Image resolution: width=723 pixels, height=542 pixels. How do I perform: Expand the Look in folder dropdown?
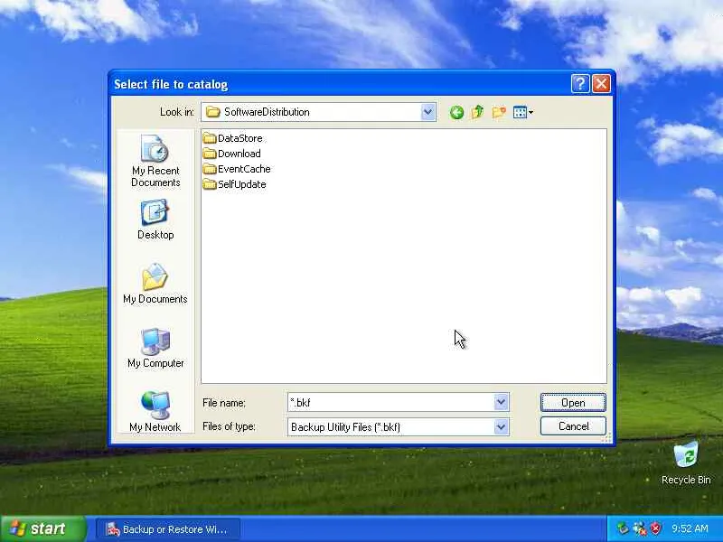tap(427, 112)
